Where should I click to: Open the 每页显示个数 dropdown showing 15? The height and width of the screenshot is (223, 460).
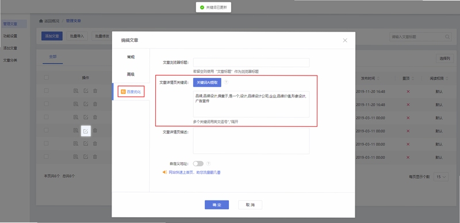(x=441, y=177)
